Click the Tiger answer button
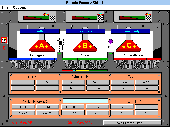The image size is (170, 127). pos(48,107)
